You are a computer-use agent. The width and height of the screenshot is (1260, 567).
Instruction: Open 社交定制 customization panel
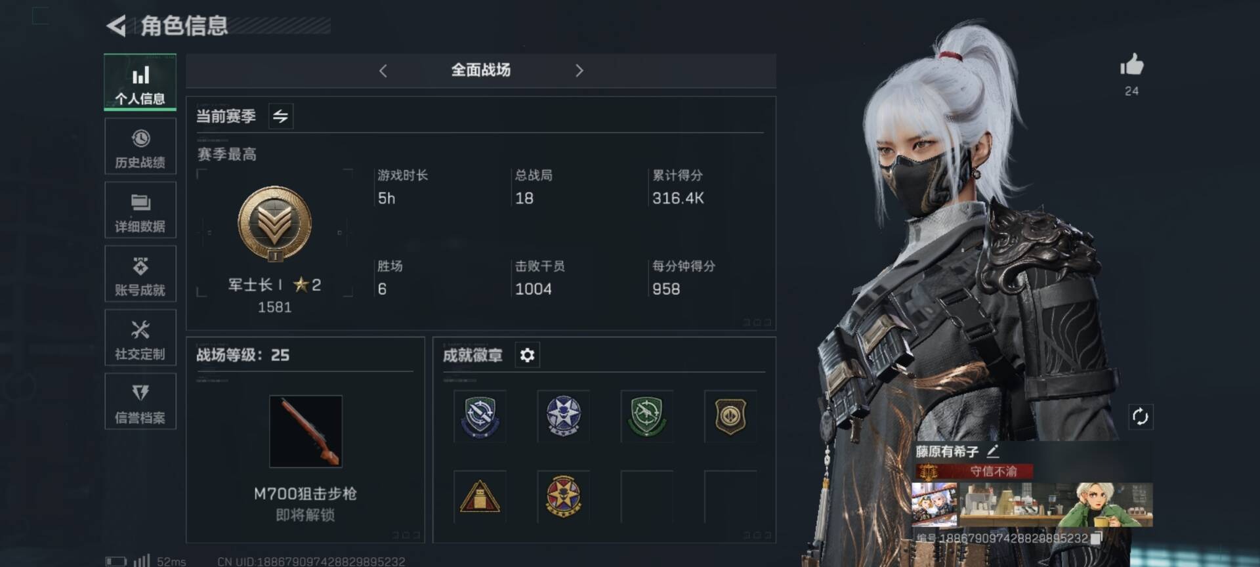140,337
